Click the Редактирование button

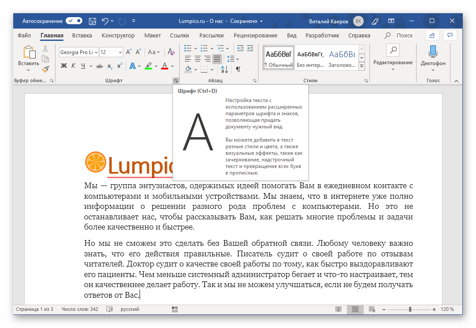click(393, 56)
